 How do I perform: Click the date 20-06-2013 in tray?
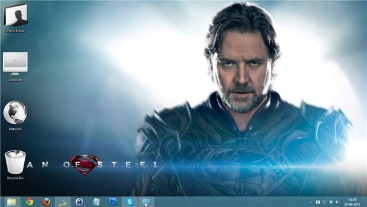(x=352, y=204)
